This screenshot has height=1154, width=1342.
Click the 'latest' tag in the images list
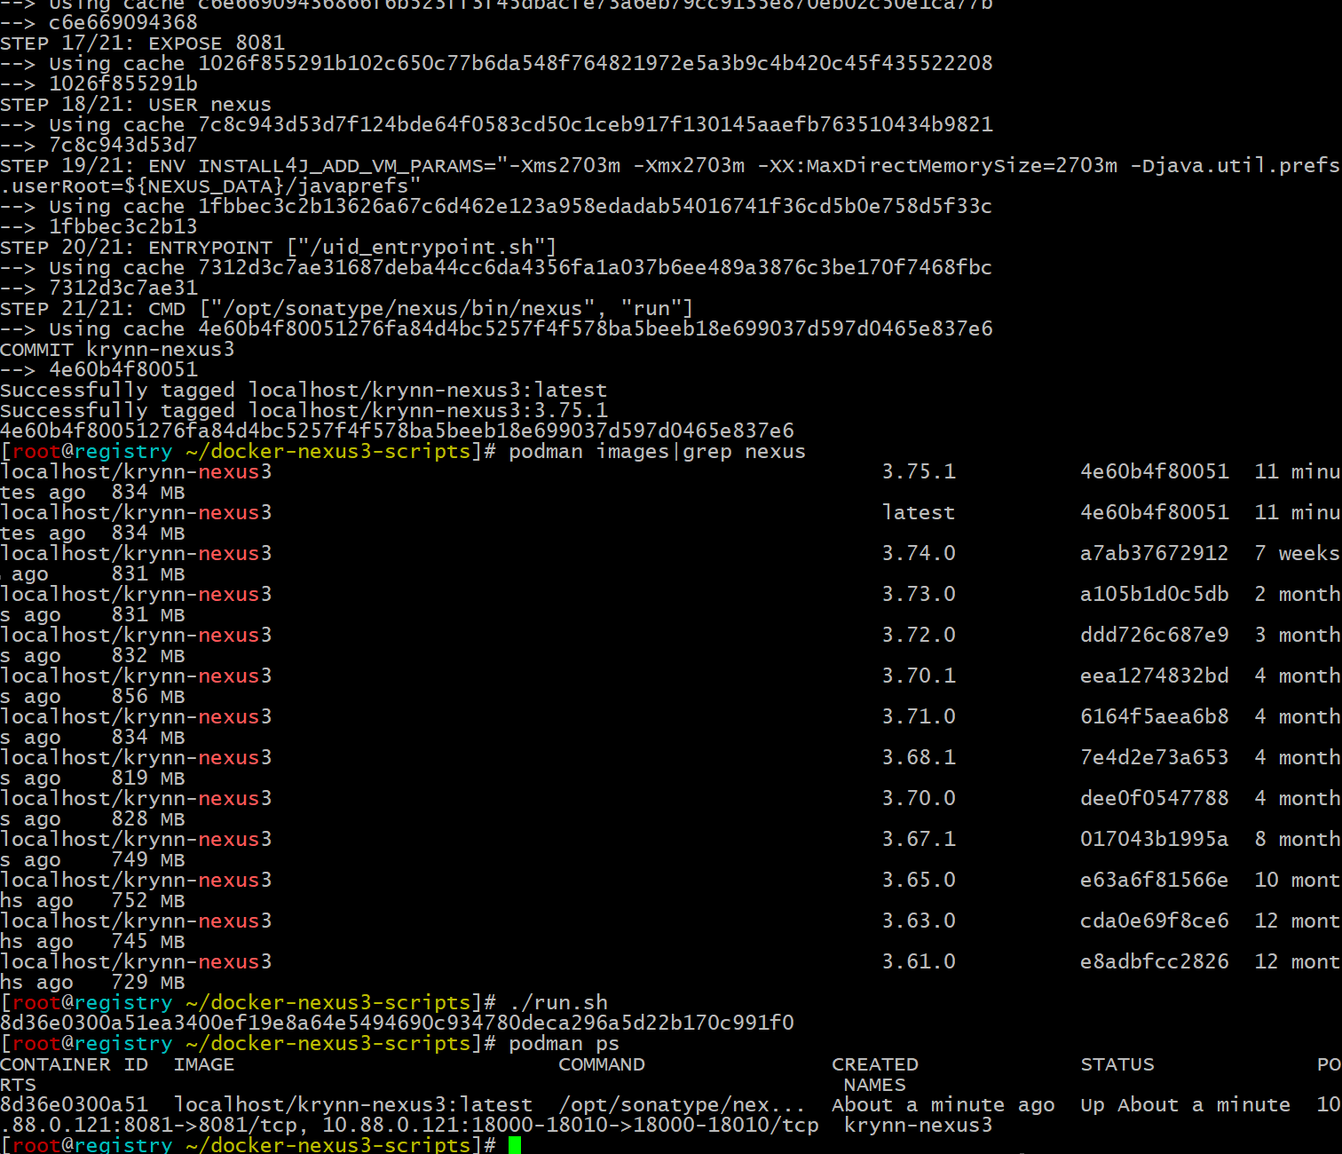919,512
